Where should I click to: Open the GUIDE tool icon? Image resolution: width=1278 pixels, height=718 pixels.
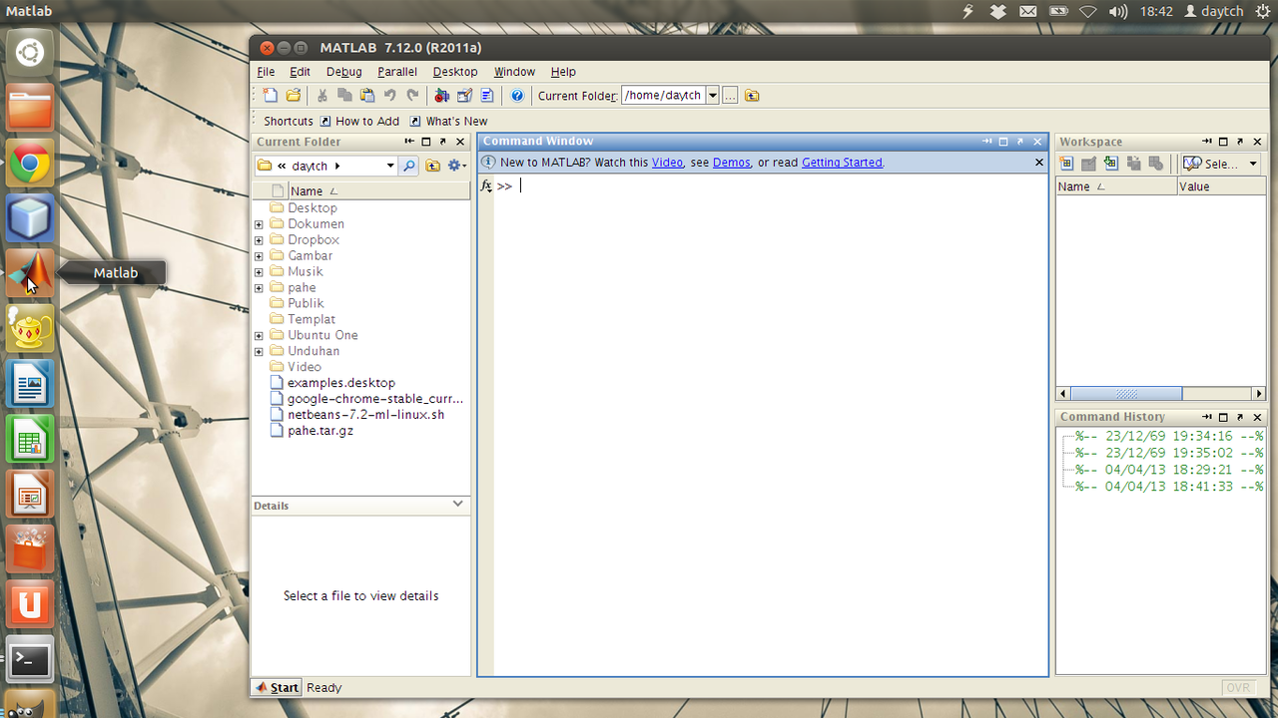pos(464,96)
